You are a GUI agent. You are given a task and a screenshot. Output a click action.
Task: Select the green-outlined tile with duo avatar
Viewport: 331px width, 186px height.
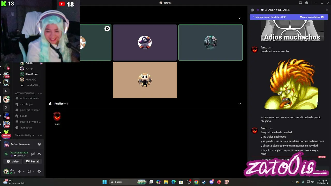coord(210,43)
